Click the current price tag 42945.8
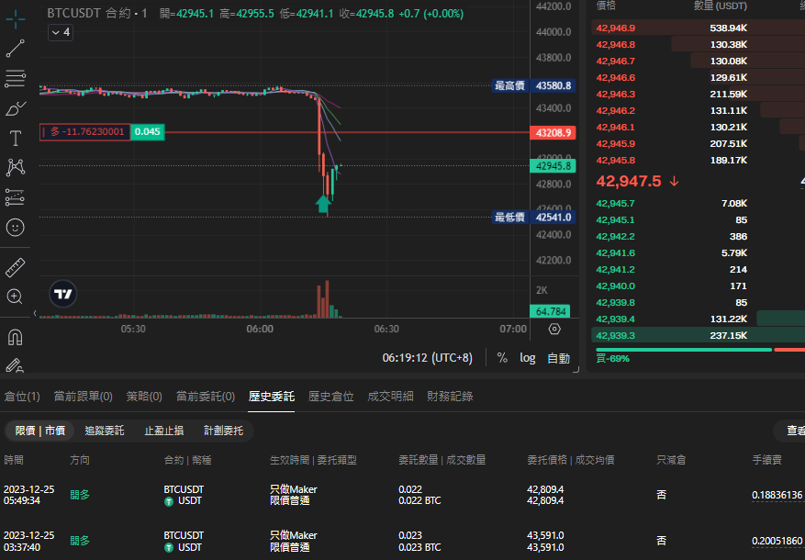This screenshot has height=560, width=805. coord(553,166)
